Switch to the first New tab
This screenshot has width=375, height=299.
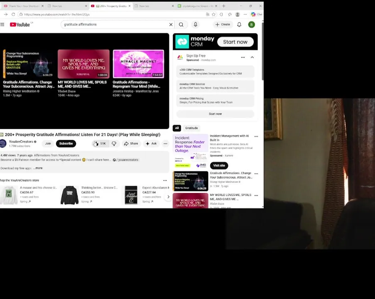coord(67,6)
